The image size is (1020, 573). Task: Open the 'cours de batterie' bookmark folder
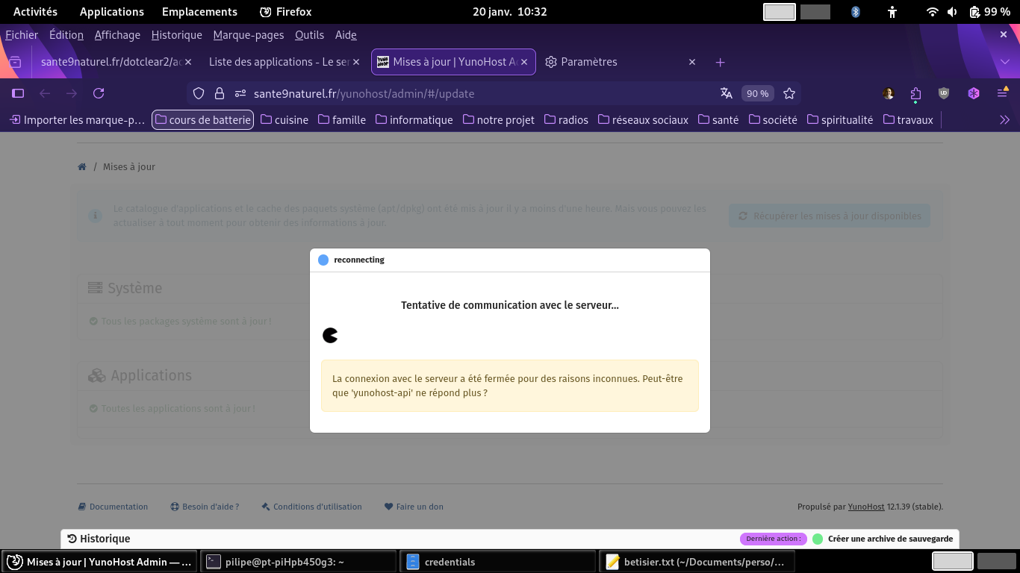click(x=203, y=119)
